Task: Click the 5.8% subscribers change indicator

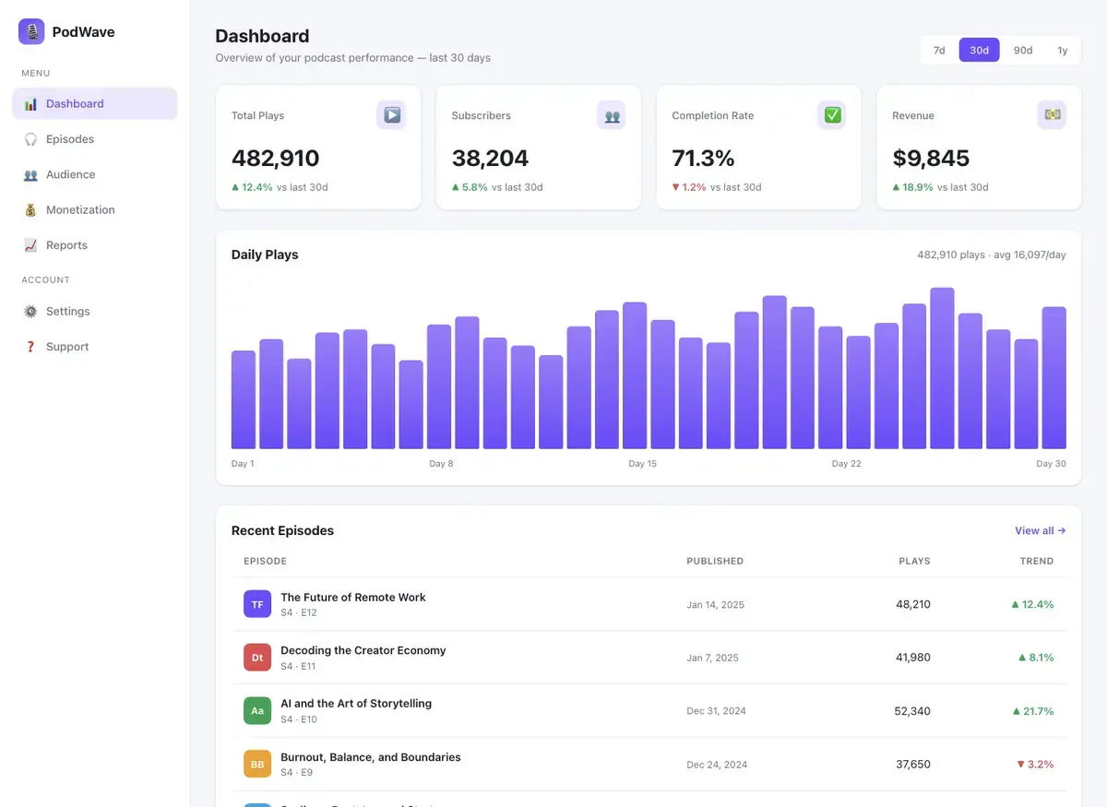Action: pos(470,187)
